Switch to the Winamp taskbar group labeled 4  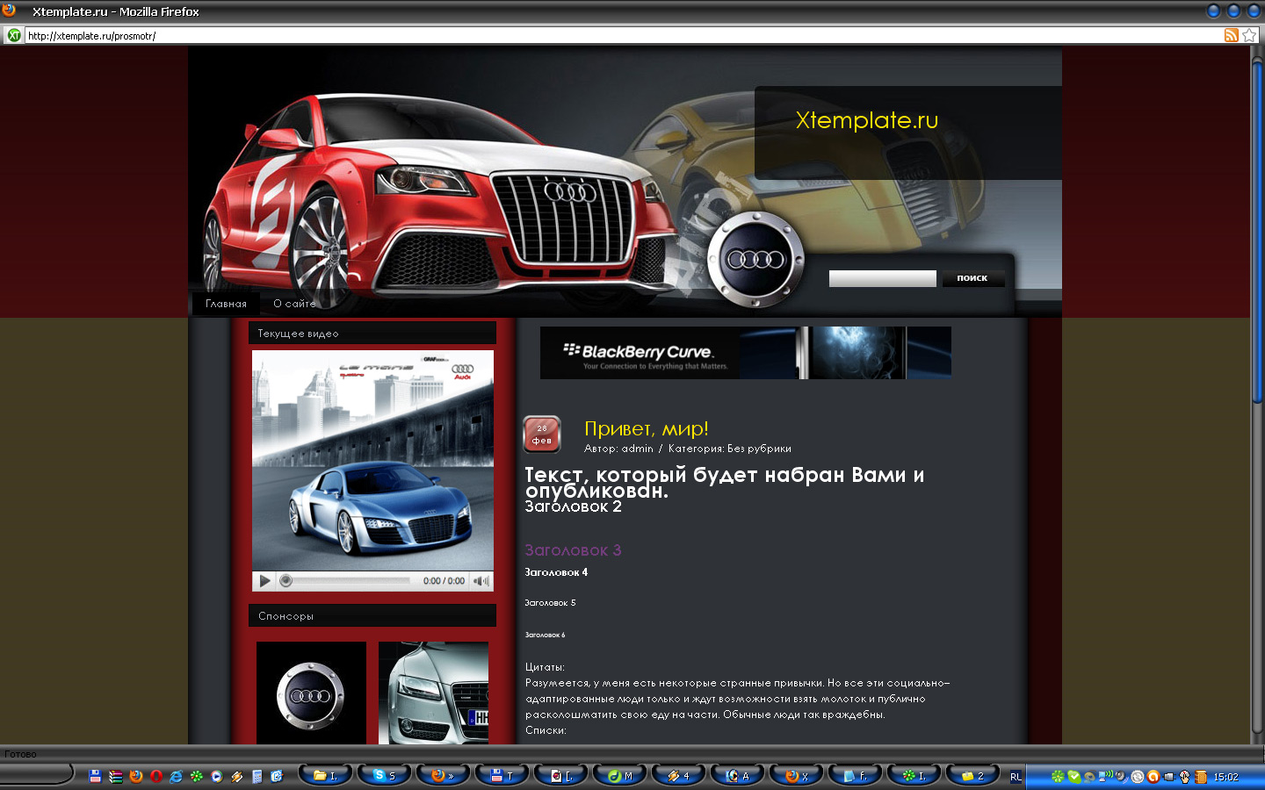pos(679,775)
